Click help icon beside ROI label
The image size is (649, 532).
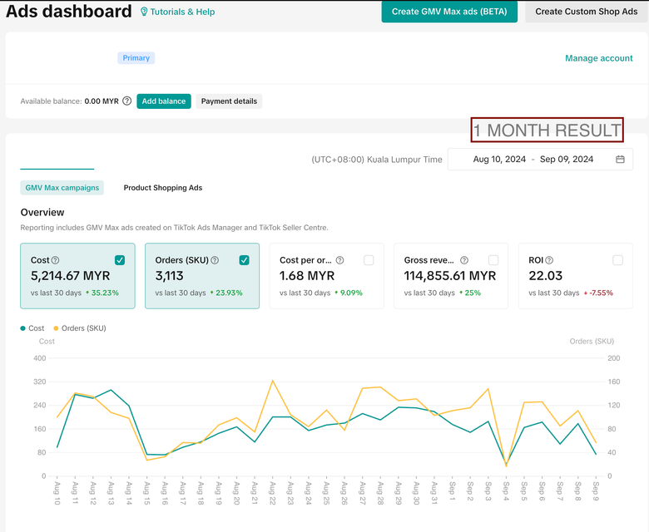coord(549,260)
